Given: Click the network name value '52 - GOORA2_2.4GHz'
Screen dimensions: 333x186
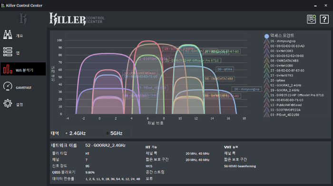Looking at the screenshot, I should 105,145.
